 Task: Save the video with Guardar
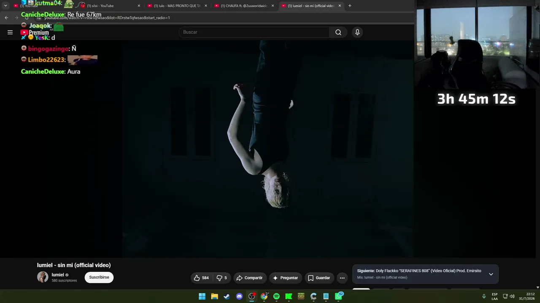point(319,278)
